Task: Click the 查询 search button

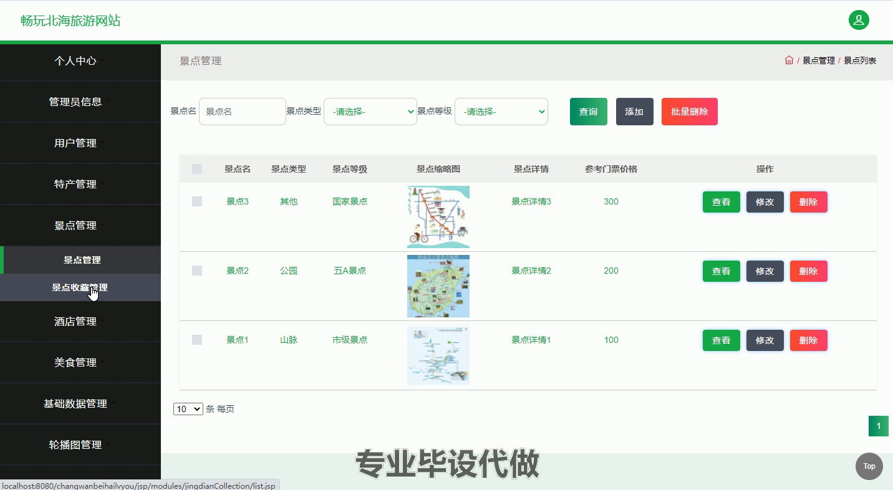Action: click(x=588, y=112)
